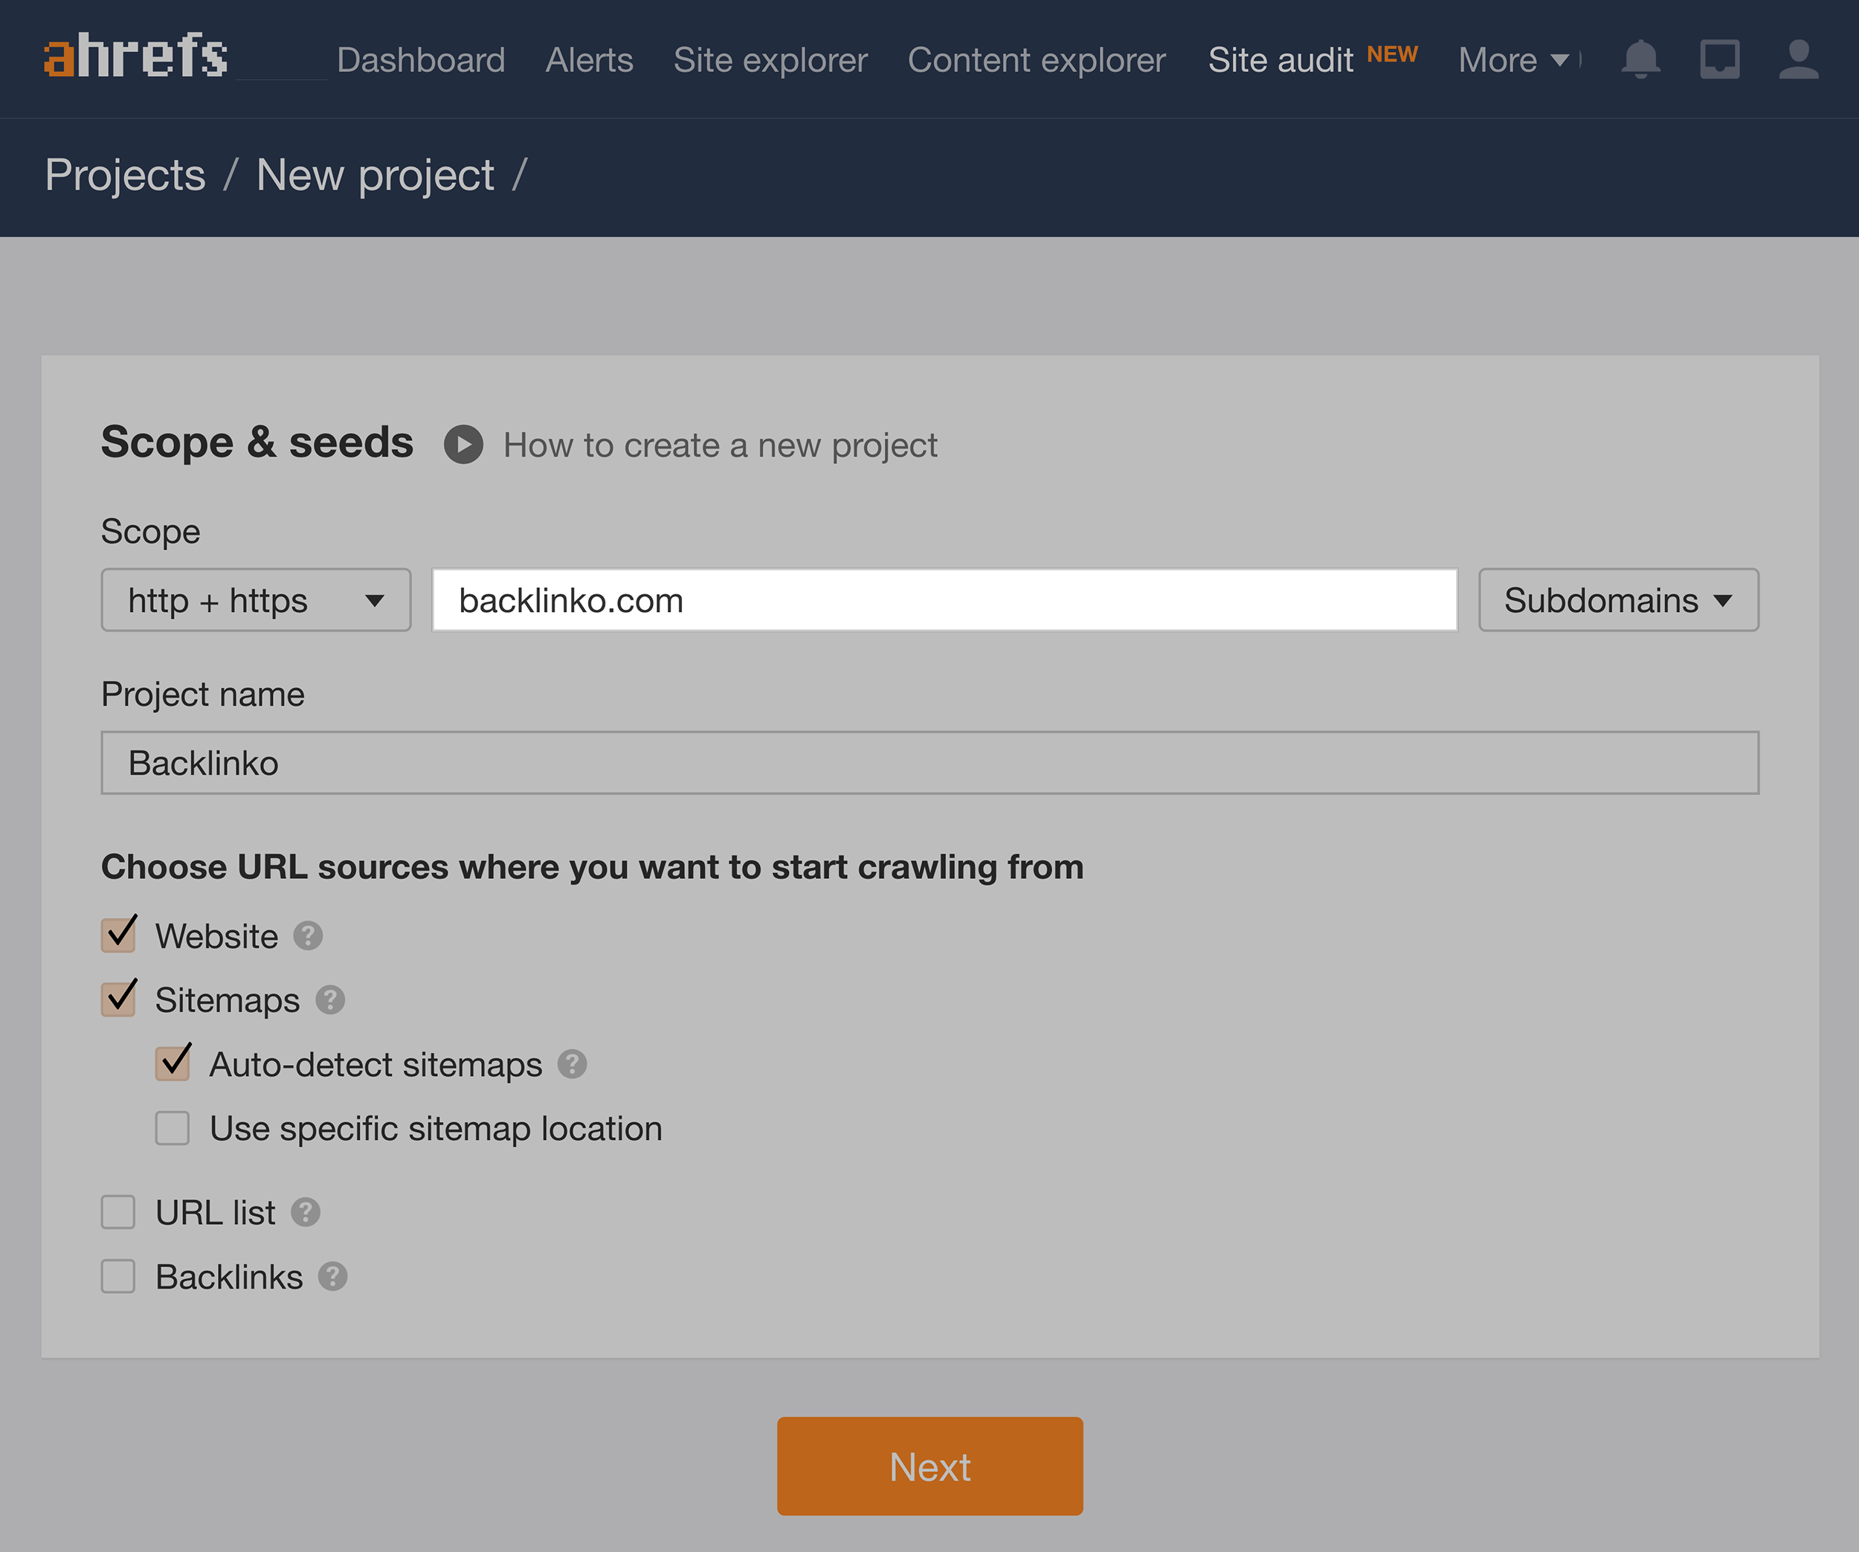Enable the URL list checkbox
This screenshot has width=1859, height=1552.
point(119,1211)
